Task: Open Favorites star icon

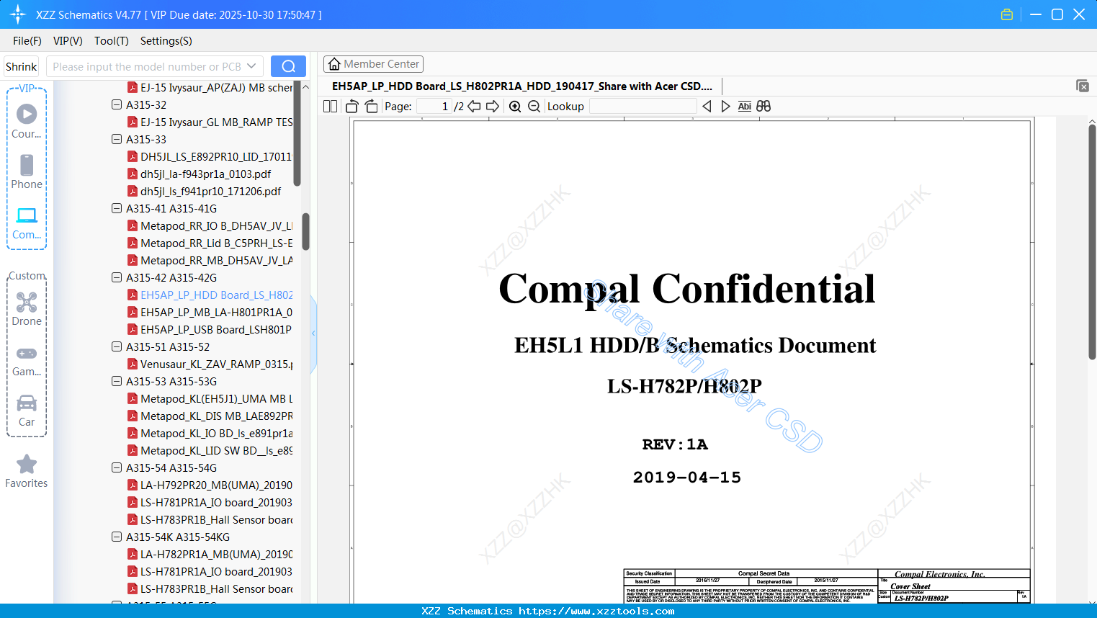Action: [x=27, y=464]
